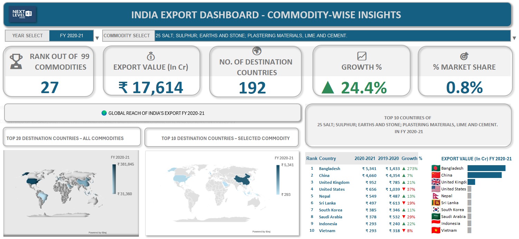
Task: Open the Year Select dropdown arrow
Action: pos(97,38)
